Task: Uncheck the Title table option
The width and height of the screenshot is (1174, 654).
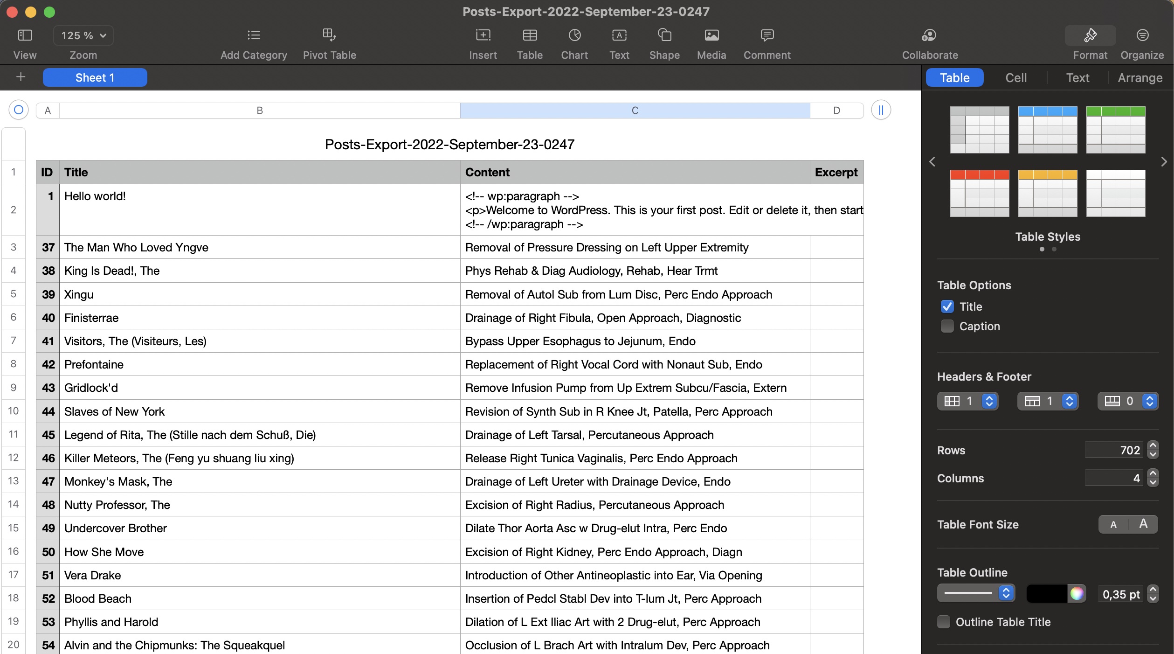Action: (x=947, y=306)
